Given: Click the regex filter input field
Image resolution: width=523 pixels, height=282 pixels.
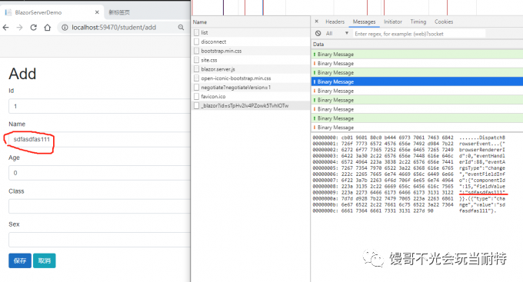Looking at the screenshot, I should (x=419, y=34).
